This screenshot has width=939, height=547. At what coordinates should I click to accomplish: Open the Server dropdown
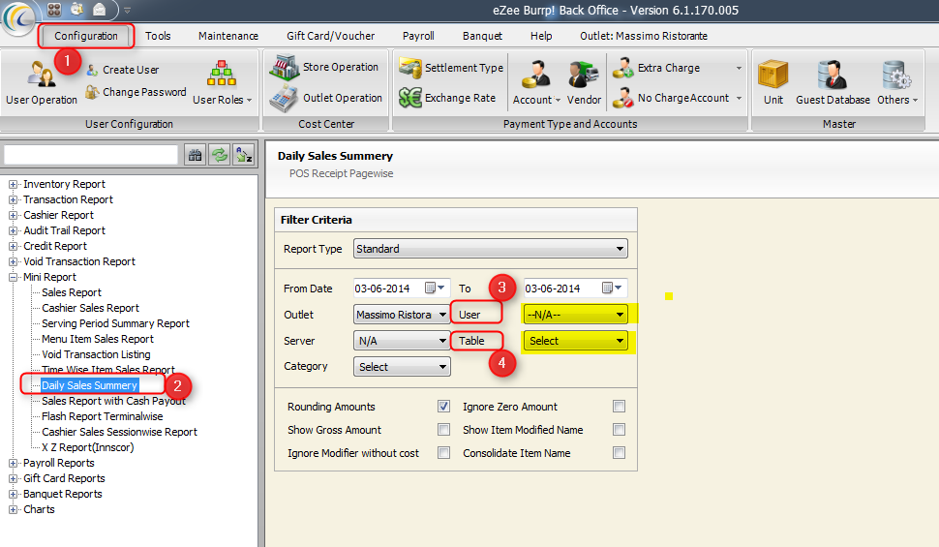[x=402, y=341]
